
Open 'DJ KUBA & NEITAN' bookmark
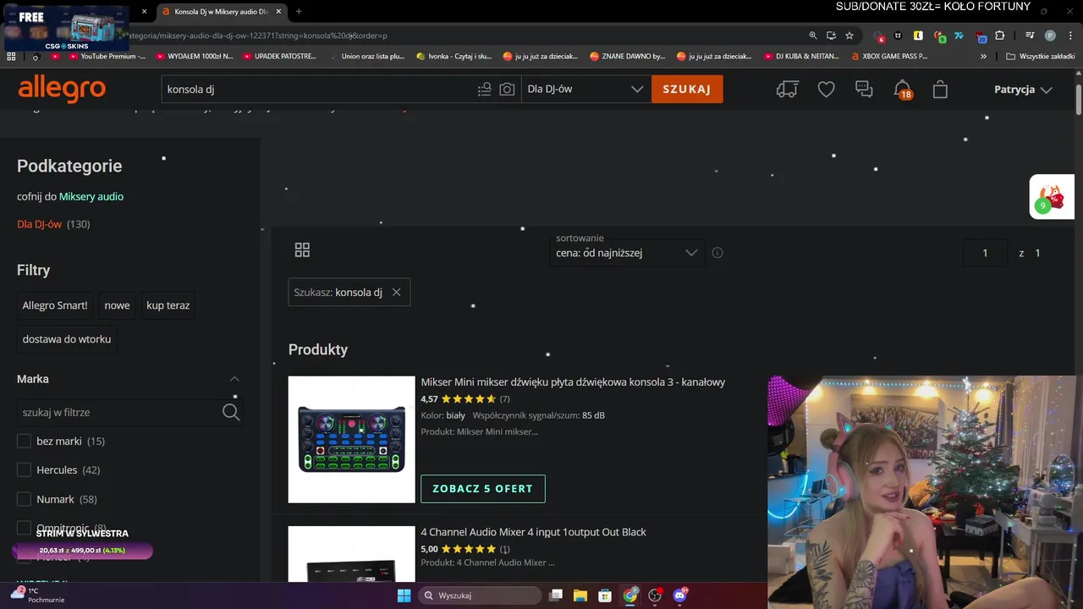801,56
